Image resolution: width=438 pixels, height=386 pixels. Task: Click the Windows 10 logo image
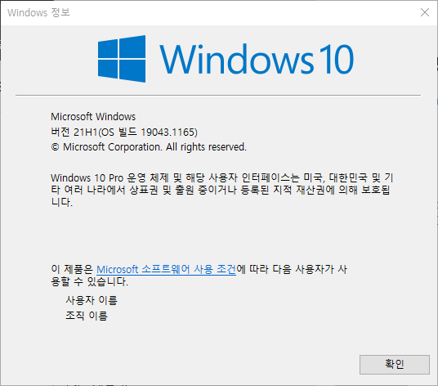pos(226,59)
